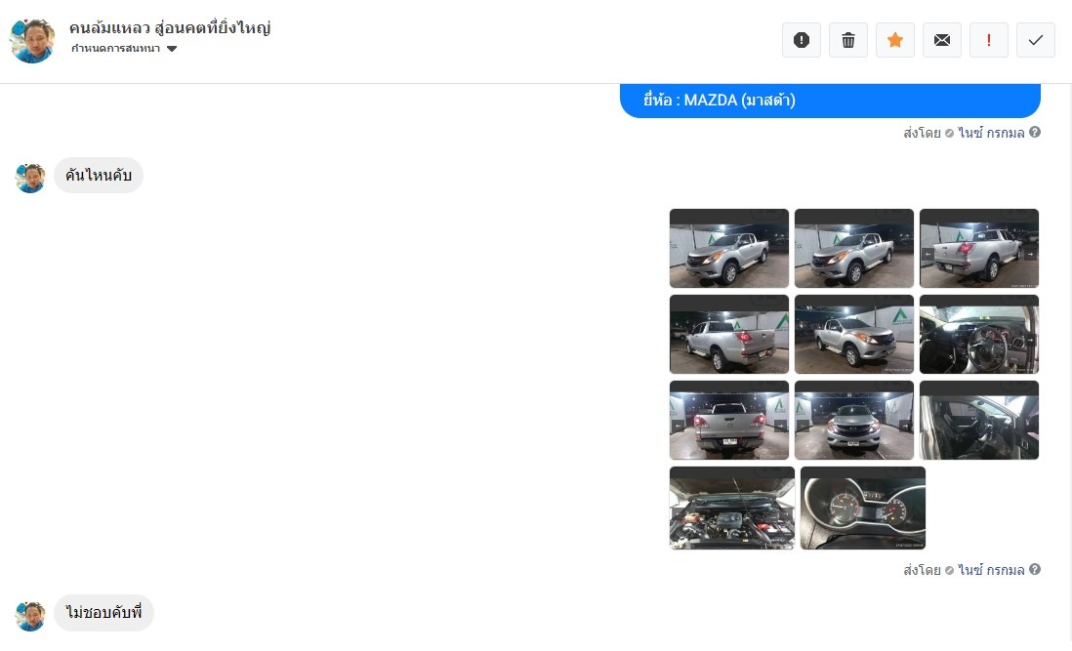Open top-row rear view truck photo
The width and height of the screenshot is (1072, 651).
tap(979, 248)
